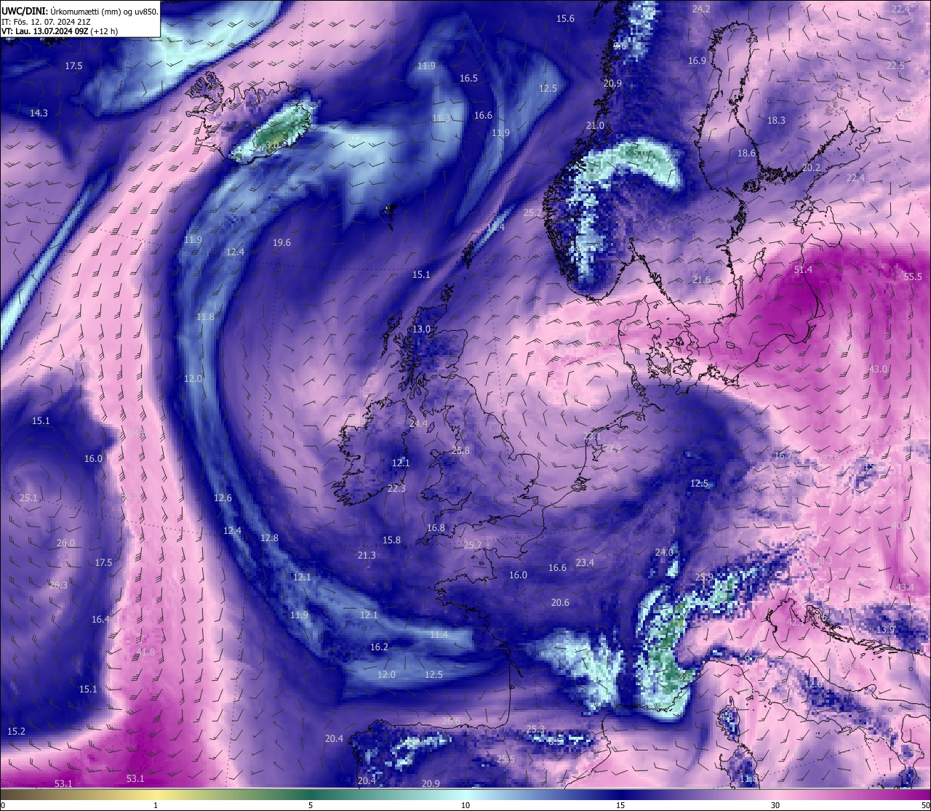Click the 13.9 value on the map
Image resolution: width=931 pixels, height=811 pixels.
[x=885, y=629]
